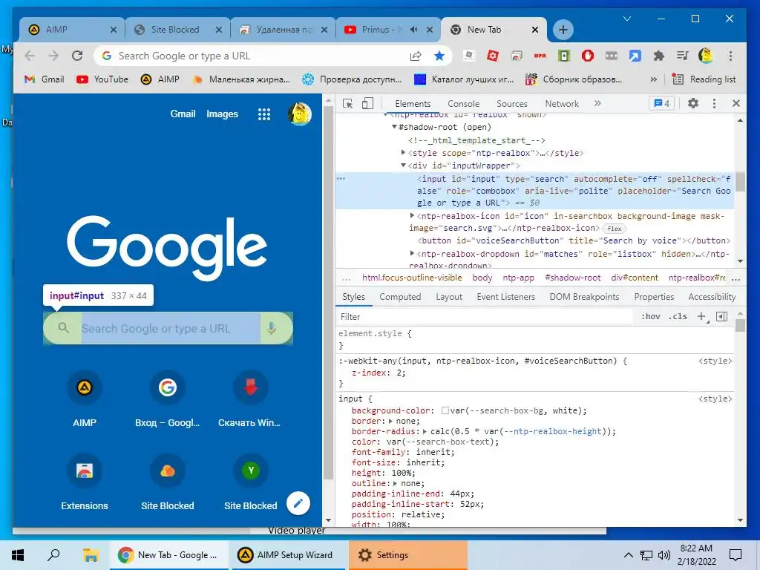Open DevTools settings gear
Viewport: 760px width, 570px height.
[693, 103]
